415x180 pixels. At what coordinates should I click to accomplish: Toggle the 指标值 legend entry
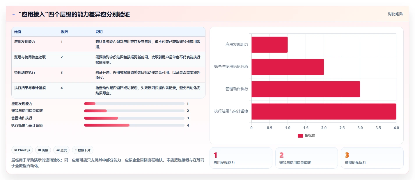click(306, 136)
